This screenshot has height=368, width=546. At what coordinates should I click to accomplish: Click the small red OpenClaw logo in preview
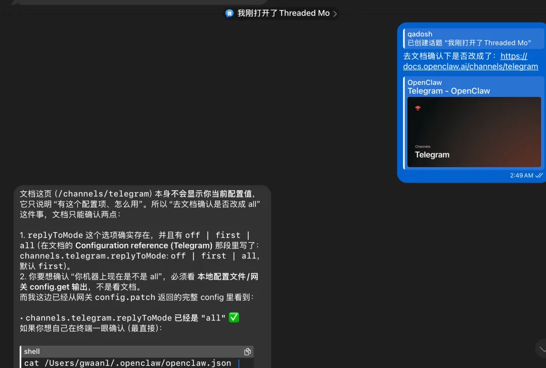tap(418, 108)
